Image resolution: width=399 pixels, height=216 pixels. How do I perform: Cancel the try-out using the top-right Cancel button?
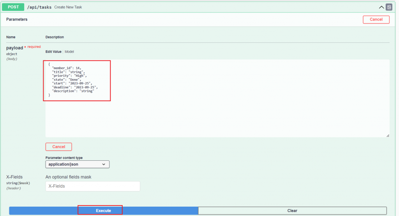[x=376, y=19]
